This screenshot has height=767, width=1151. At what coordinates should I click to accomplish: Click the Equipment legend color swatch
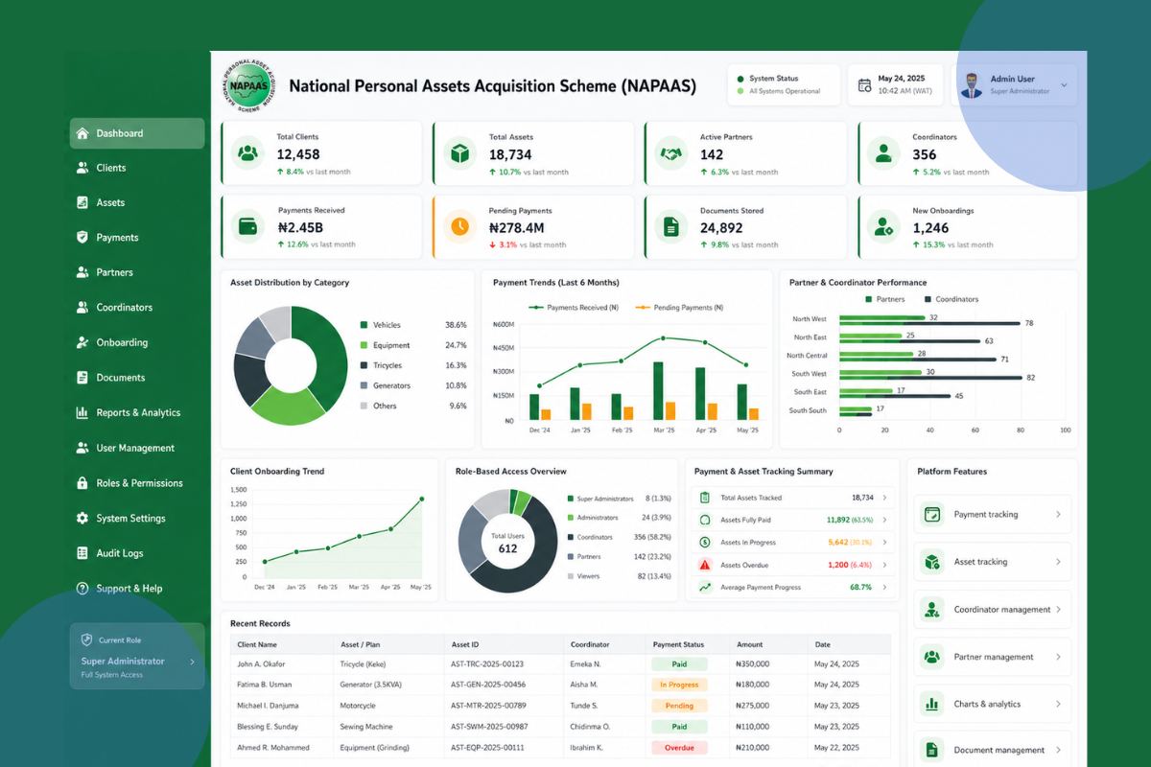[364, 345]
